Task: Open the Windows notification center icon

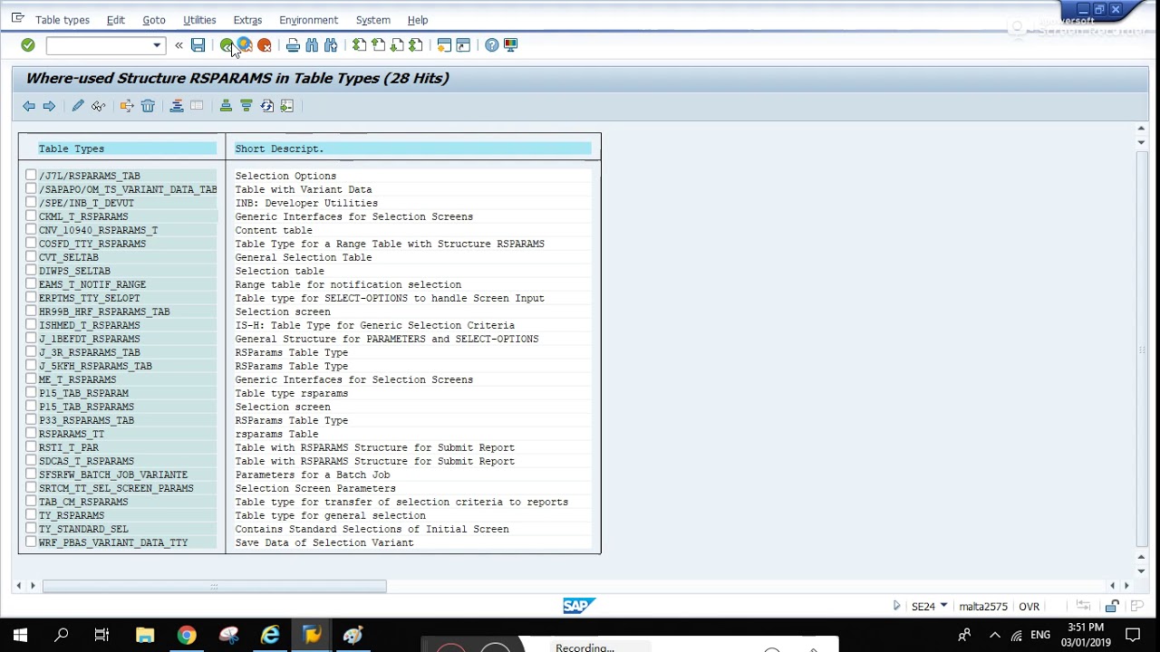Action: [1133, 635]
